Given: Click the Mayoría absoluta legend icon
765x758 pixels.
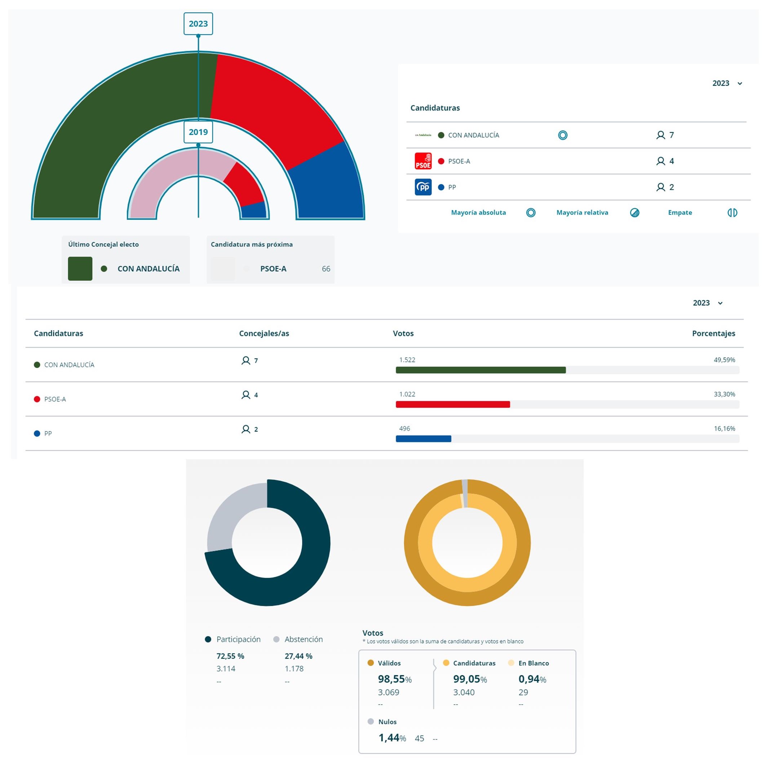Looking at the screenshot, I should [x=531, y=212].
